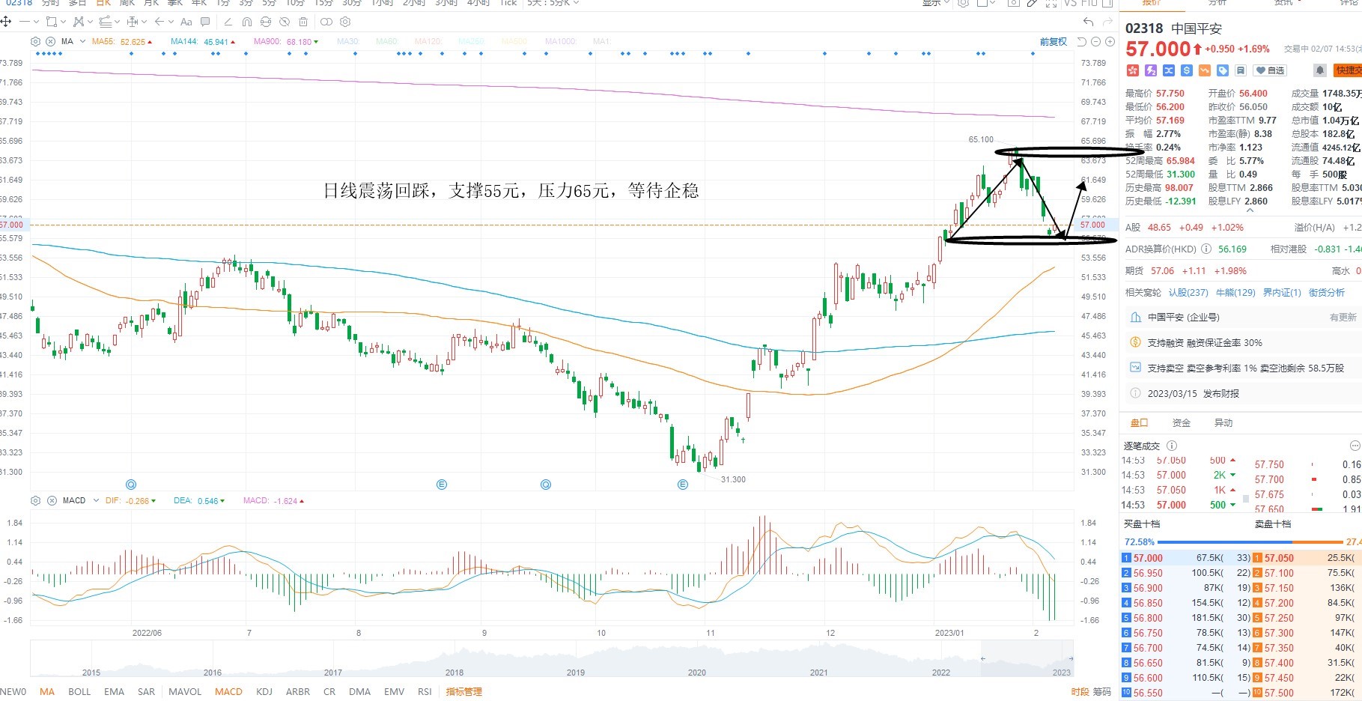Screen dimensions: 1362x701
Task: Enable the RSI indicator
Action: tap(425, 691)
